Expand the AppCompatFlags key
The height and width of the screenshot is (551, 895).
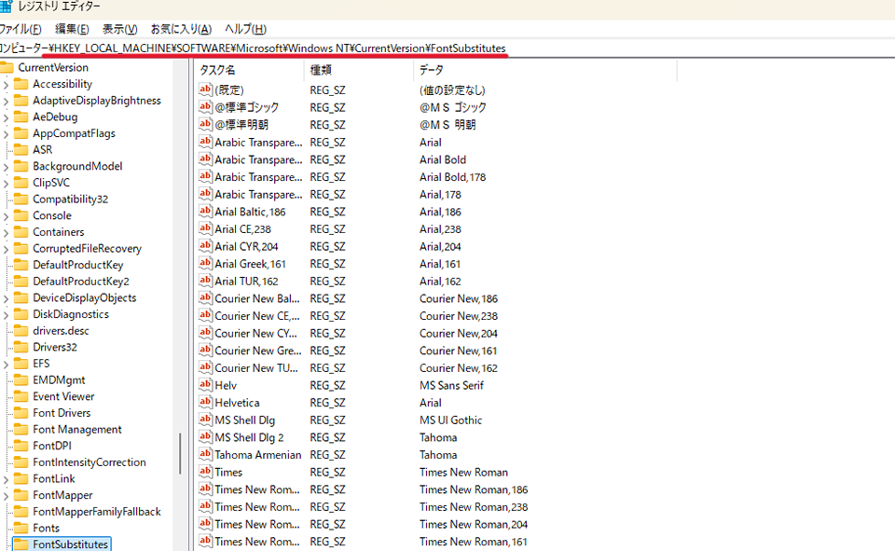click(6, 134)
